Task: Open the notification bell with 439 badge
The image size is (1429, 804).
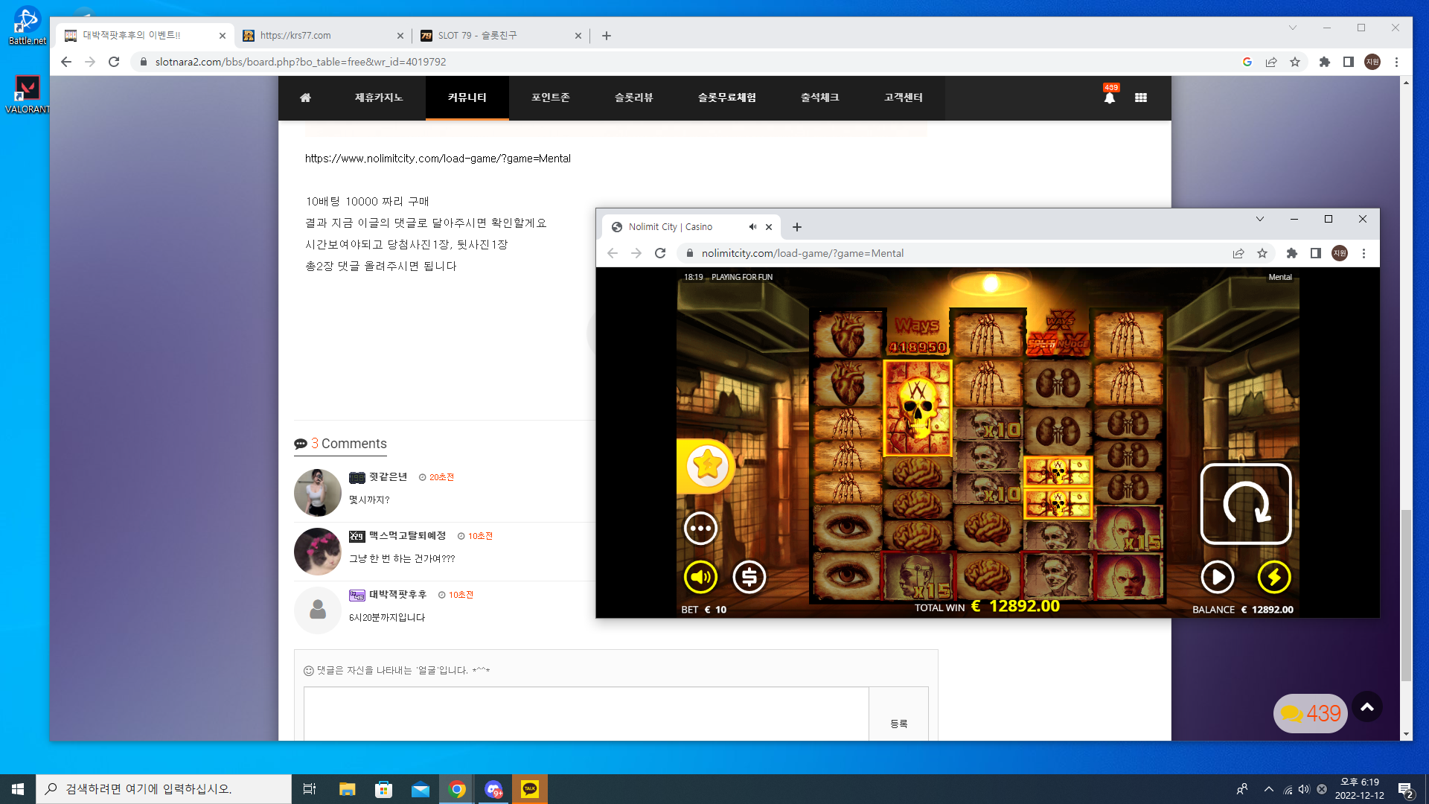Action: pos(1110,97)
